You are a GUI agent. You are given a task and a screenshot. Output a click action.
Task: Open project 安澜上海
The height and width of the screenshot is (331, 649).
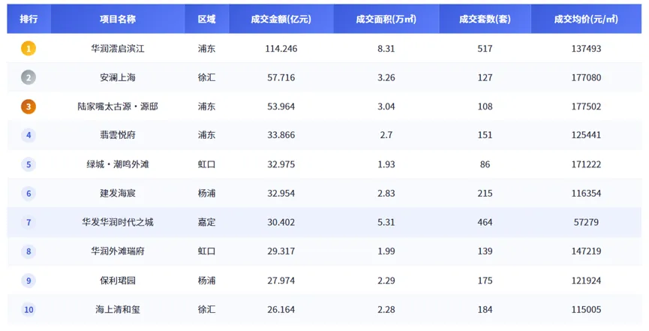(118, 77)
